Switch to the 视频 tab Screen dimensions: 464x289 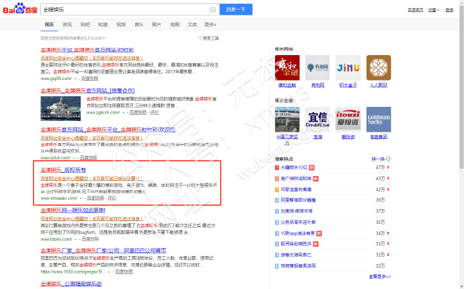click(121, 25)
